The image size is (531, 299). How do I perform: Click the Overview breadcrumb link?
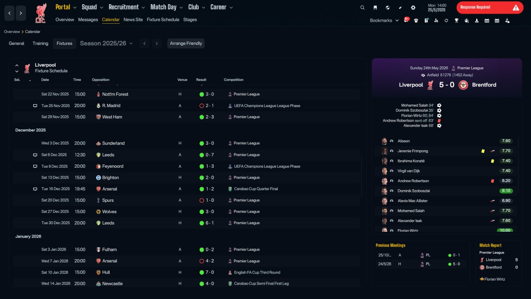coord(12,32)
